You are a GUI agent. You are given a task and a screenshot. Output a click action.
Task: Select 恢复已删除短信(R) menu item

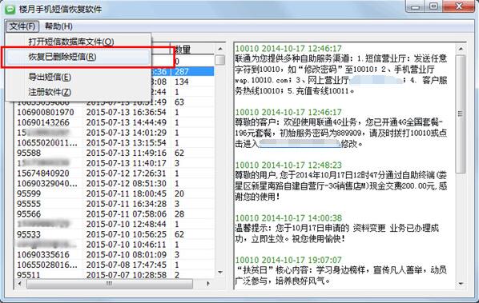(x=62, y=57)
